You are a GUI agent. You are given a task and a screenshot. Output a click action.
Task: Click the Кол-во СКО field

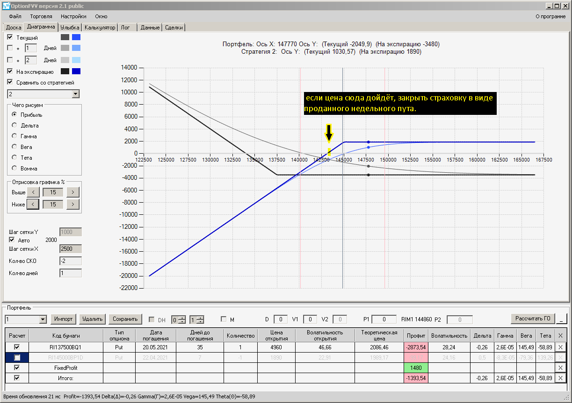[x=71, y=261]
